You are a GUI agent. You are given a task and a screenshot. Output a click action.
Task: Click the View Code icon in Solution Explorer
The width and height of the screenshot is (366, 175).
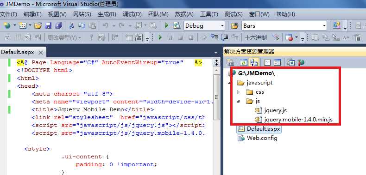(267, 62)
